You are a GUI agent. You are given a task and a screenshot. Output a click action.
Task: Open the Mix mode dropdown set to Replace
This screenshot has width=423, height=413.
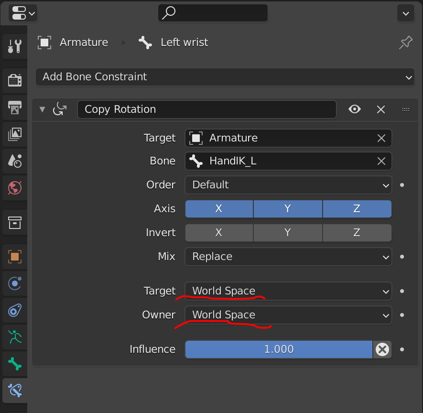coord(288,257)
